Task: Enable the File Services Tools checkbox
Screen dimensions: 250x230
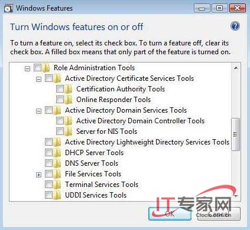Action: [48, 174]
